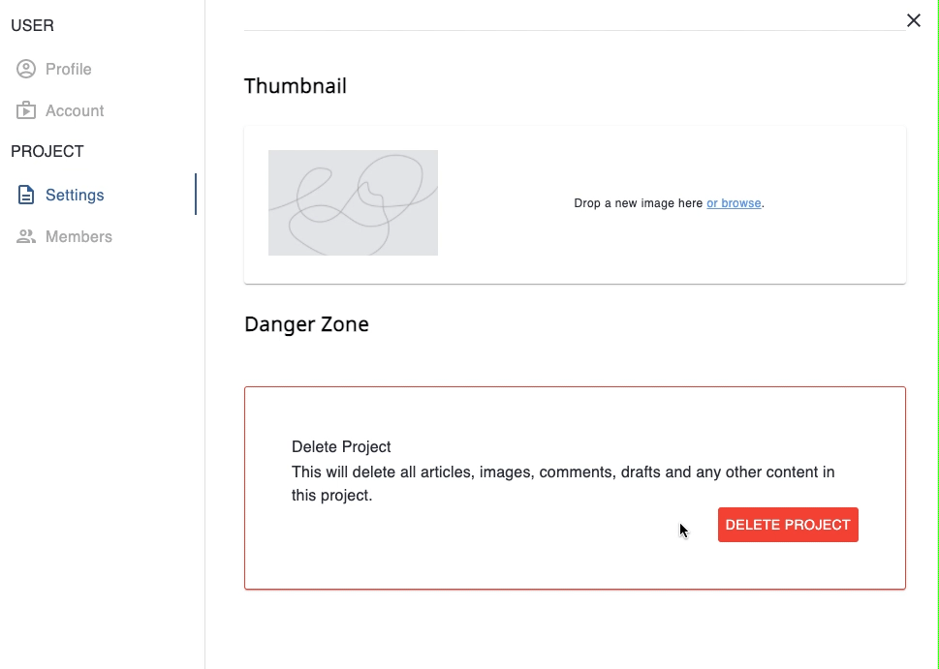Click the Account icon in sidebar
This screenshot has width=939, height=669.
coord(26,110)
